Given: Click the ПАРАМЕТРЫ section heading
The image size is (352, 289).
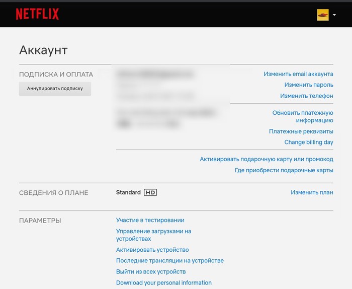Looking at the screenshot, I should [x=40, y=221].
